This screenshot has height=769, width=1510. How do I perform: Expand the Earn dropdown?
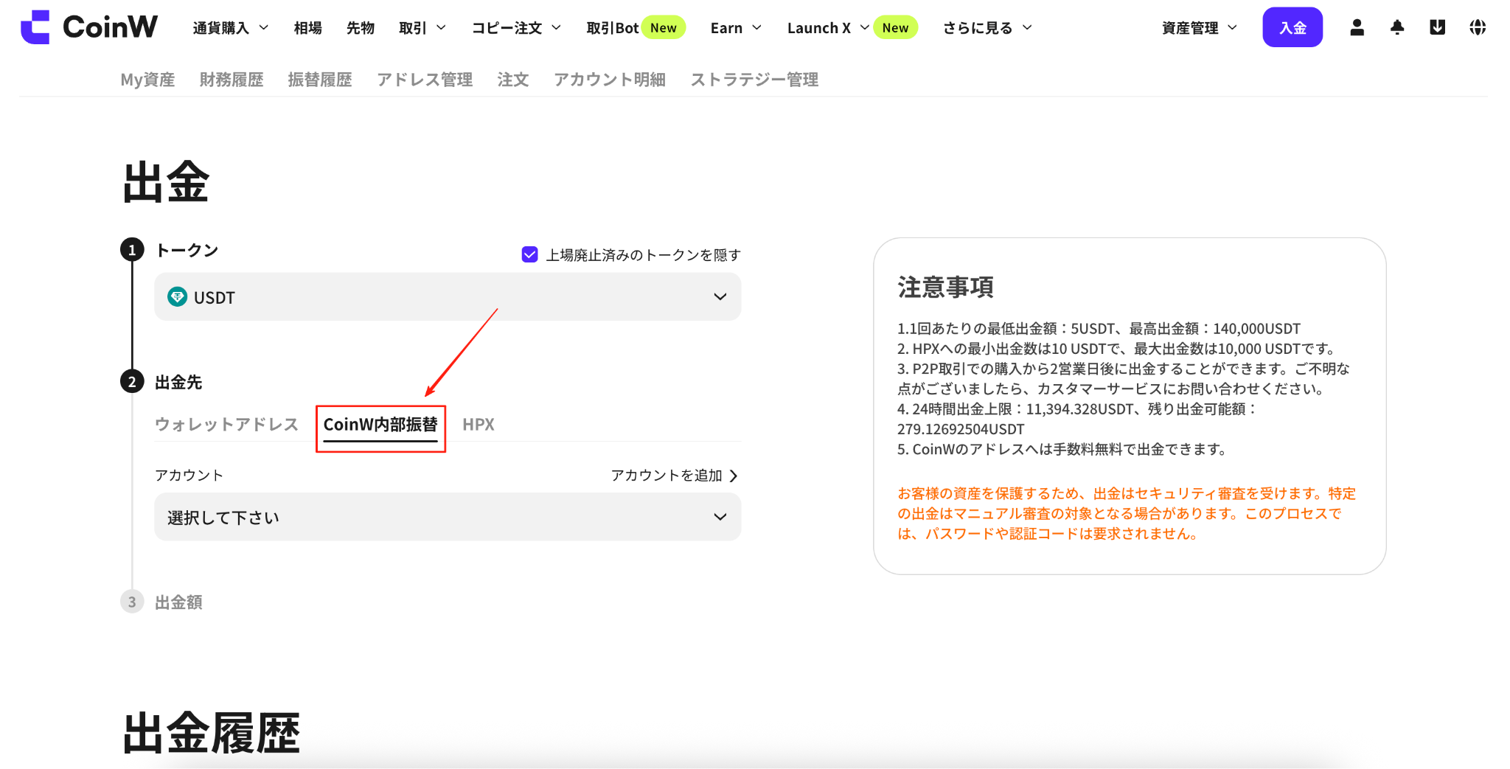tap(736, 28)
